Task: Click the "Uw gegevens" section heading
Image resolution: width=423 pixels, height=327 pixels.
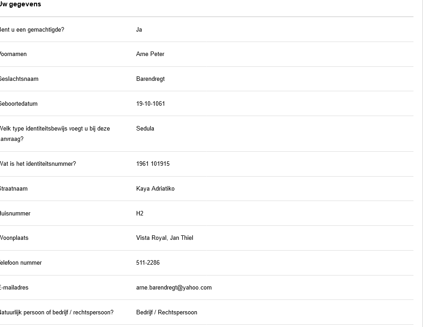Action: pos(20,4)
